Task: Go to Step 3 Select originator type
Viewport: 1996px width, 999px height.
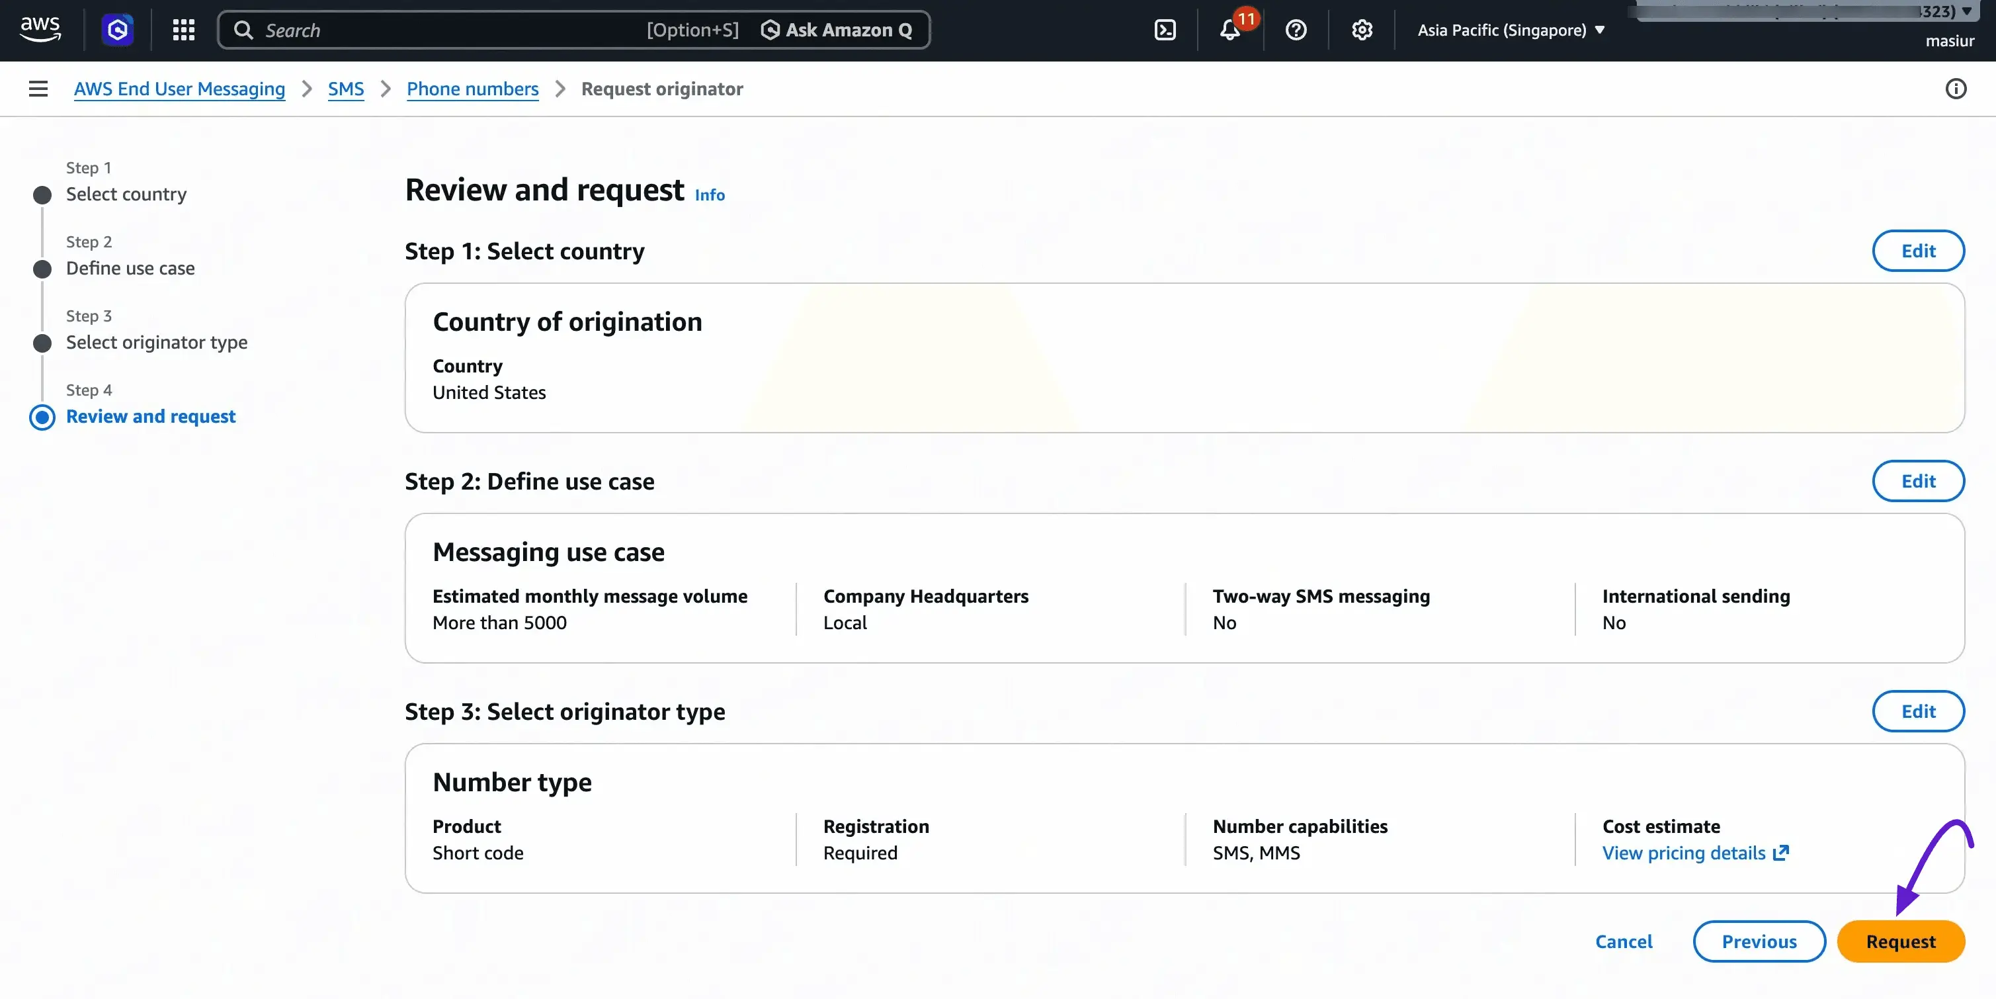Action: coord(157,342)
